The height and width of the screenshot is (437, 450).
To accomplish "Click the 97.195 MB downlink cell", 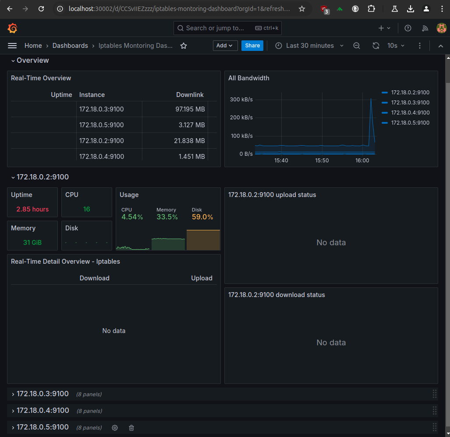I will click(190, 109).
